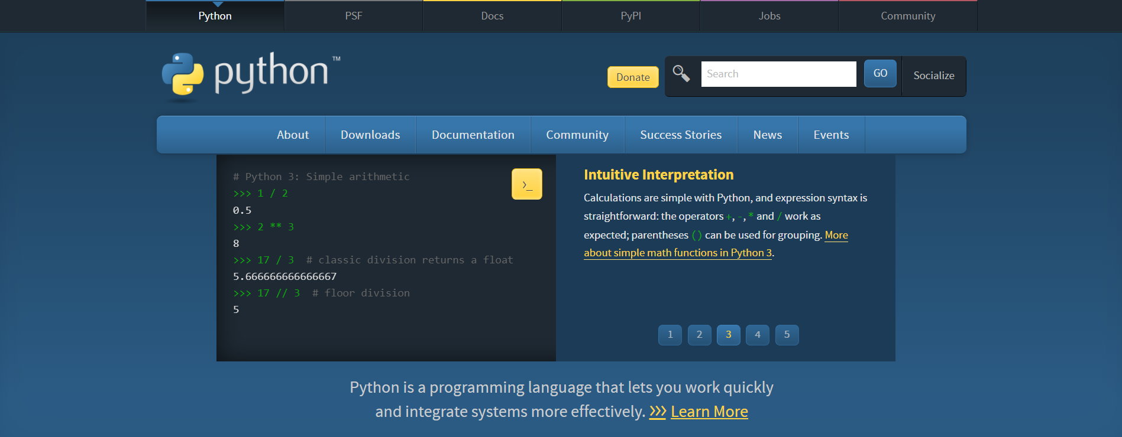This screenshot has height=437, width=1122.
Task: Focus the Search input field
Action: 778,74
